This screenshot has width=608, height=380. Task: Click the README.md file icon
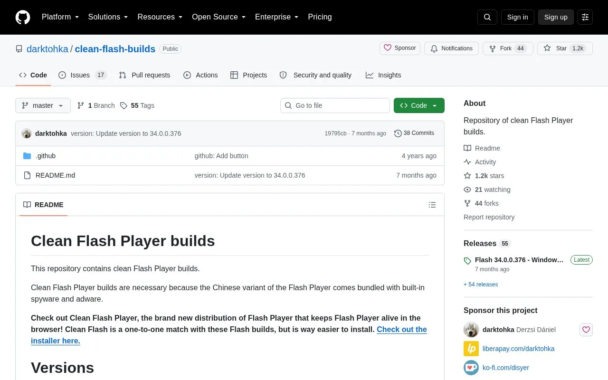[27, 175]
